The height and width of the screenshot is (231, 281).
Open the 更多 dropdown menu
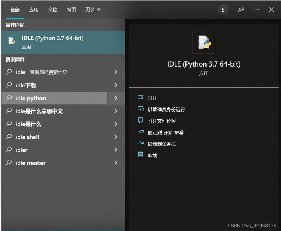(x=93, y=10)
